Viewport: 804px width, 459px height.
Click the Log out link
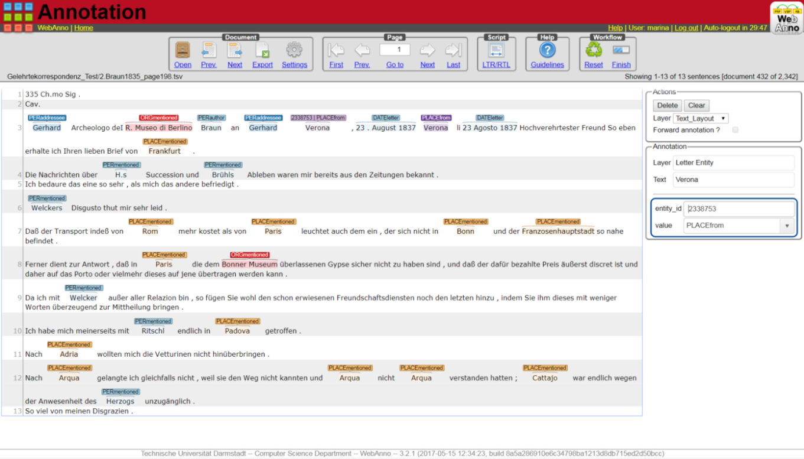coord(686,28)
